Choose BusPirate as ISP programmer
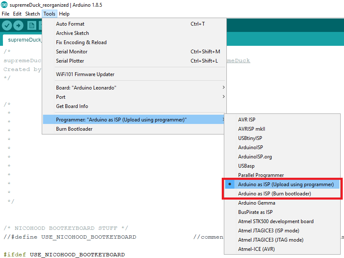 tap(282, 212)
